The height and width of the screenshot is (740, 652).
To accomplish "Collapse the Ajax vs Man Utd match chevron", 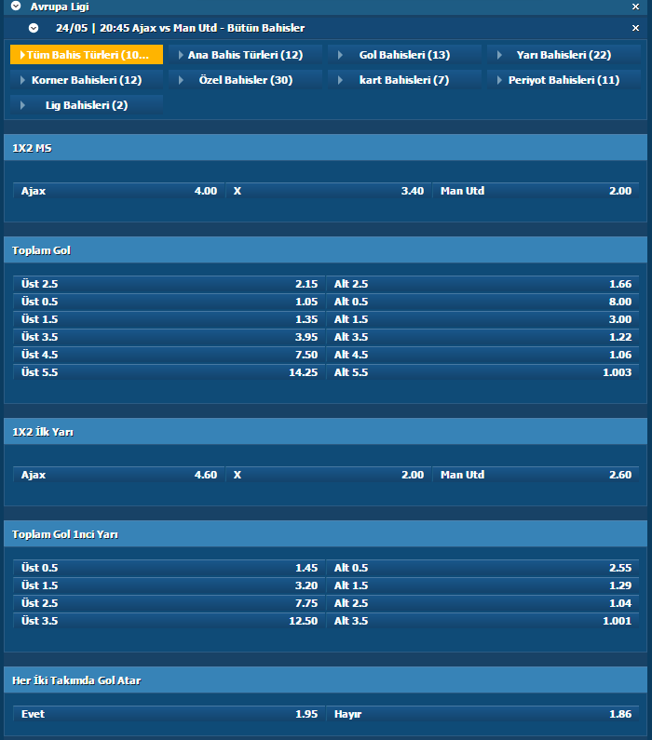I will [x=33, y=28].
